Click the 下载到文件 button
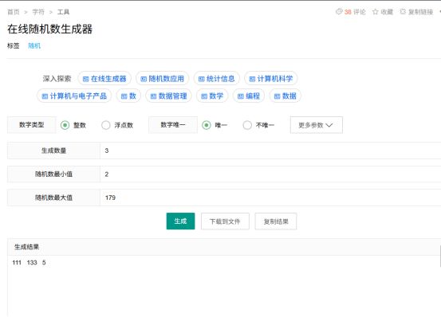Image resolution: width=441 pixels, height=317 pixels. [x=225, y=221]
